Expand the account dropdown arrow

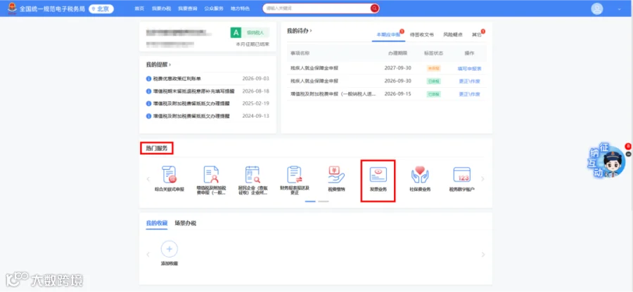(x=619, y=9)
